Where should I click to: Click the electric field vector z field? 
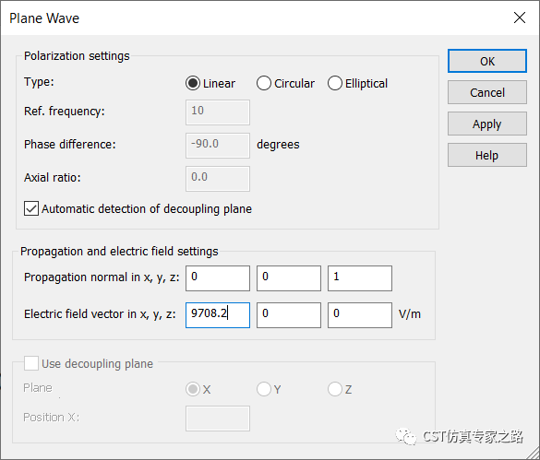[x=360, y=314]
